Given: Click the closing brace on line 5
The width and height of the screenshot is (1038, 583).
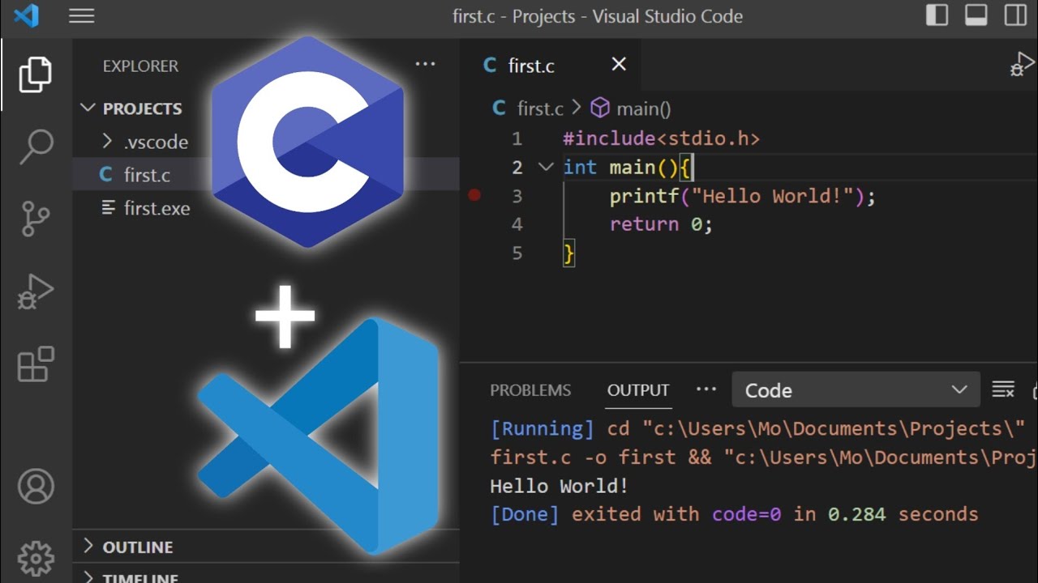Looking at the screenshot, I should (568, 253).
